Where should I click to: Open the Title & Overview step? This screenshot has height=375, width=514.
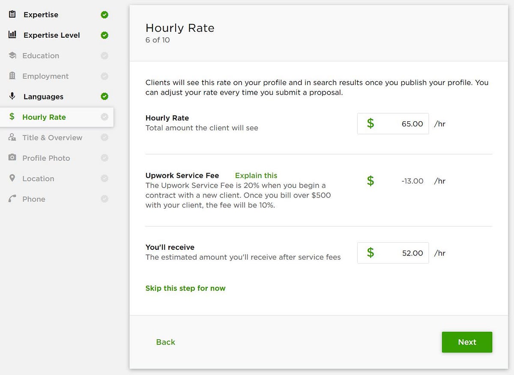[52, 138]
